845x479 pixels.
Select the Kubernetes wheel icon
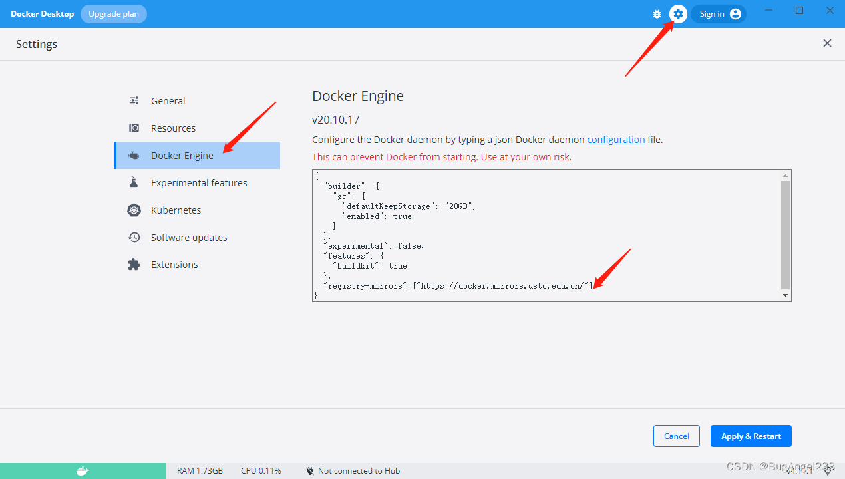point(134,210)
